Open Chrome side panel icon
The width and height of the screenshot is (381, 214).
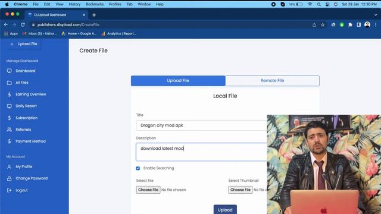point(358,25)
